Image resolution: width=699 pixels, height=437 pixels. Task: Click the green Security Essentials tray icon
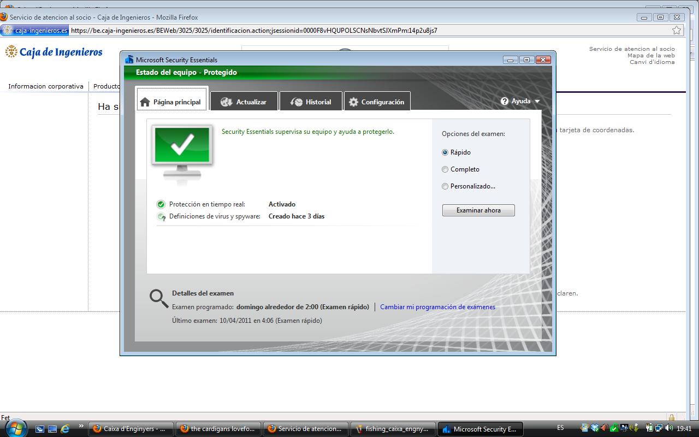[614, 428]
